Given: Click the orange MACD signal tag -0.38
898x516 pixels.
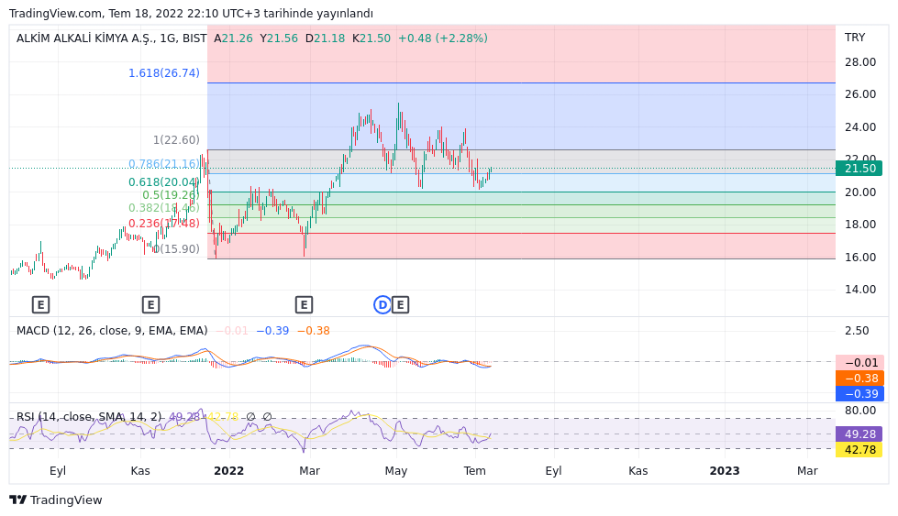Looking at the screenshot, I should [x=859, y=379].
